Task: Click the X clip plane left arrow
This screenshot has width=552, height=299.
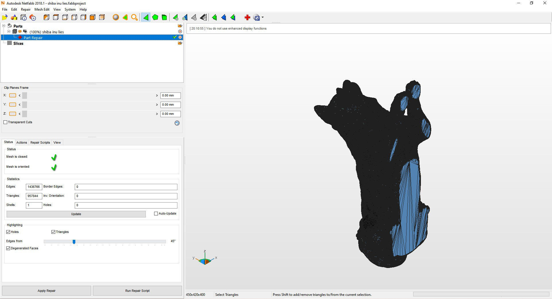Action: (x=20, y=95)
